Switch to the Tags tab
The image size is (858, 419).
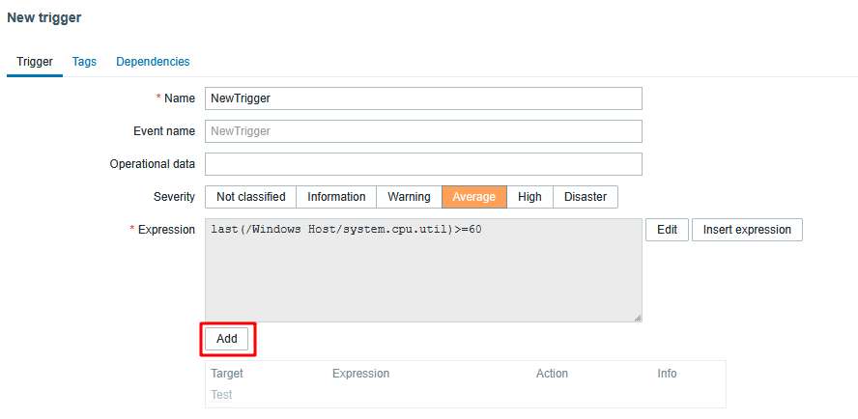[84, 62]
